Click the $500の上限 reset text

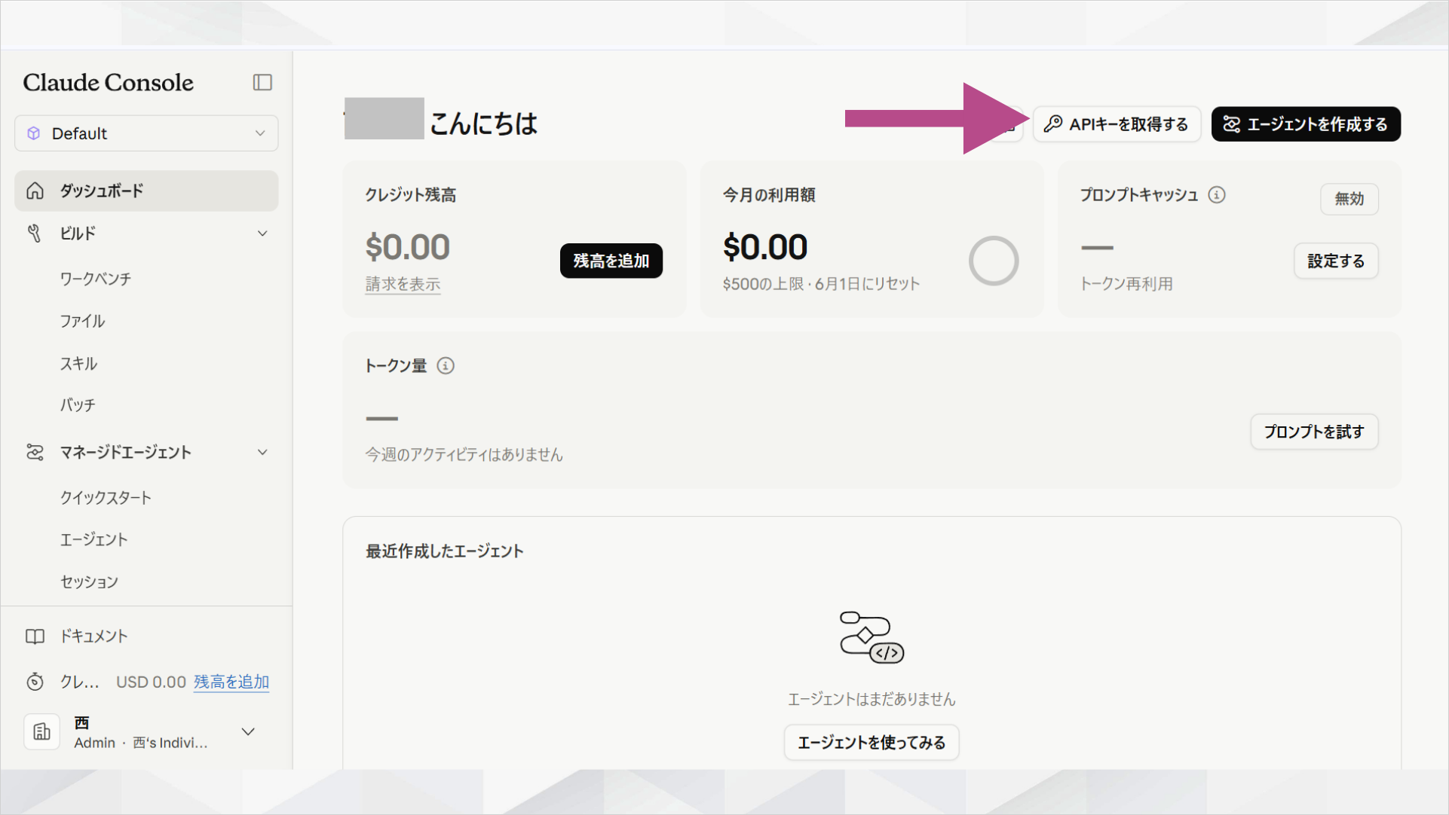point(821,284)
